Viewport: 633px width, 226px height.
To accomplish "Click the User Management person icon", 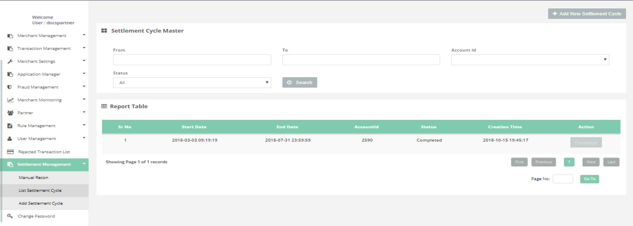I will pos(10,139).
